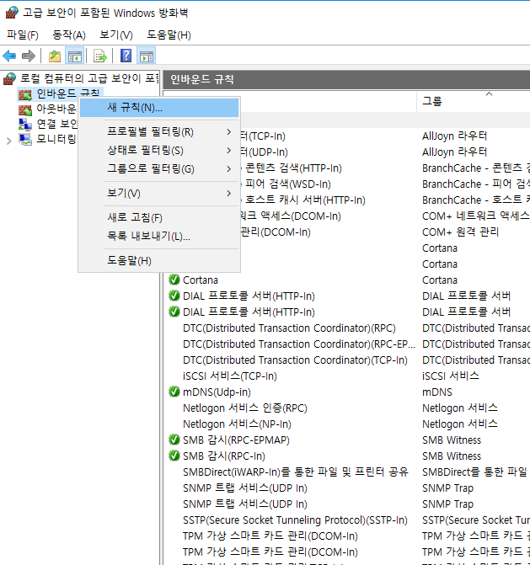530x565 pixels.
Task: Select 모니터링 tree item
Action: (x=56, y=139)
